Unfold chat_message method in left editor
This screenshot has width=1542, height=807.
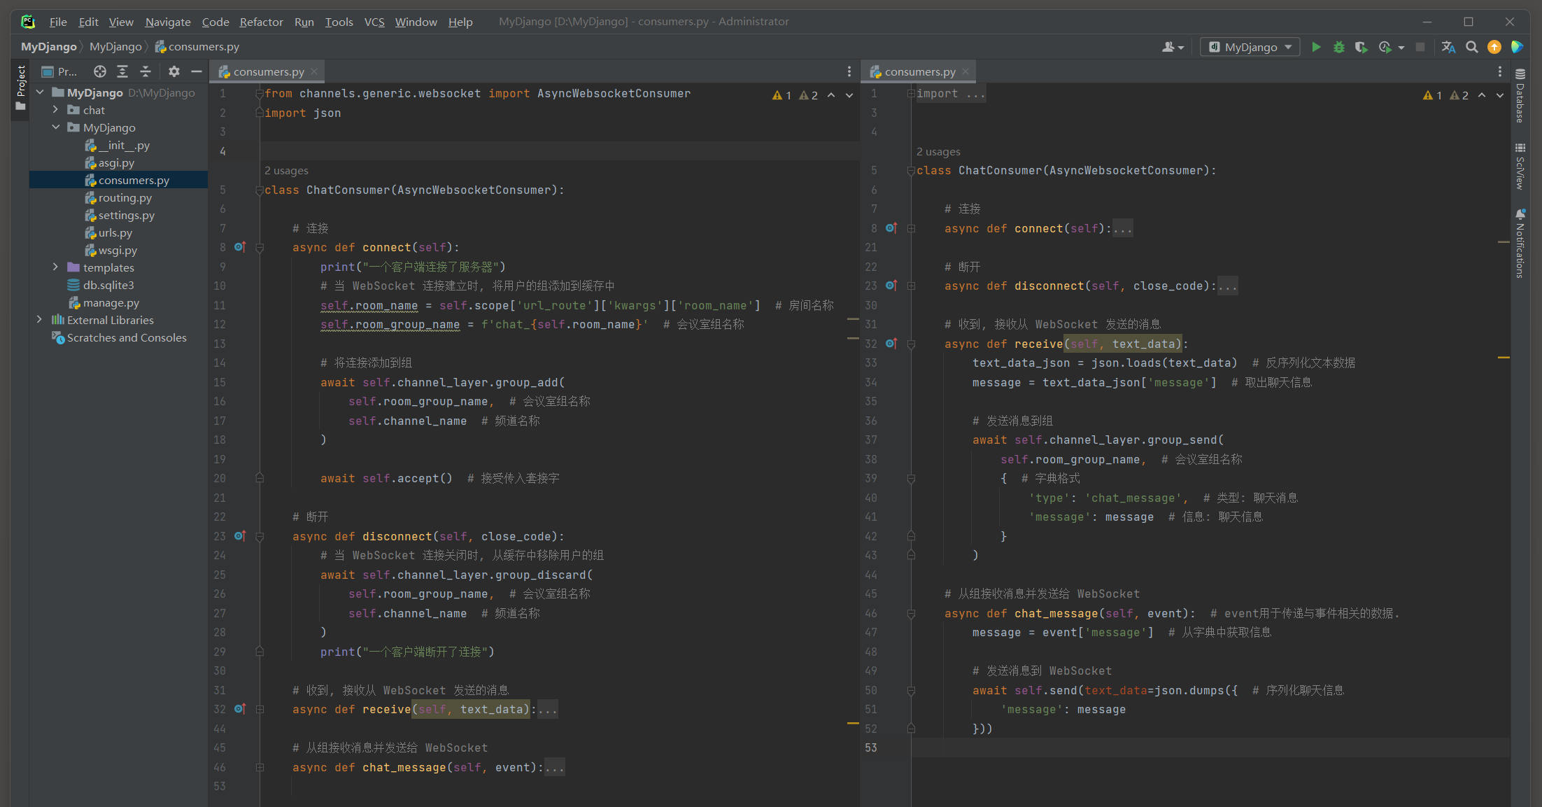[260, 768]
